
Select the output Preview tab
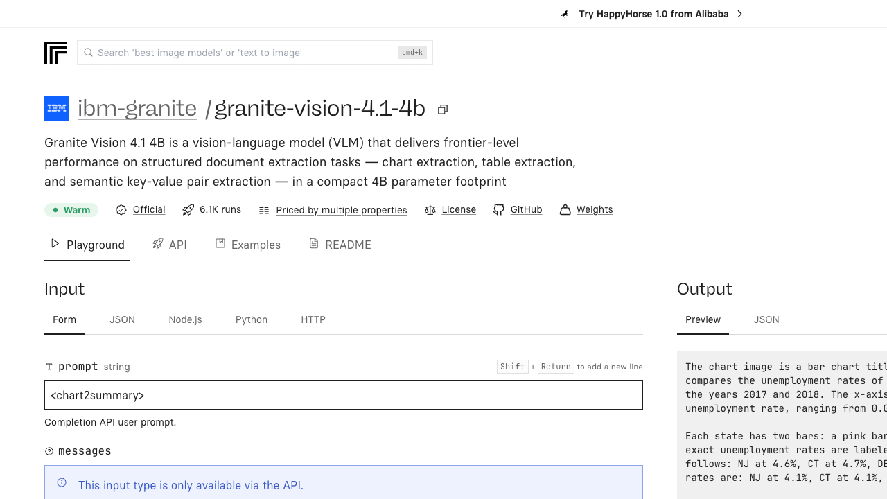click(703, 319)
